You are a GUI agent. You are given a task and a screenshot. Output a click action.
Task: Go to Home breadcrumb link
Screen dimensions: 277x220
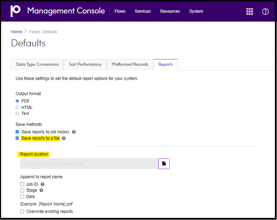click(x=16, y=32)
